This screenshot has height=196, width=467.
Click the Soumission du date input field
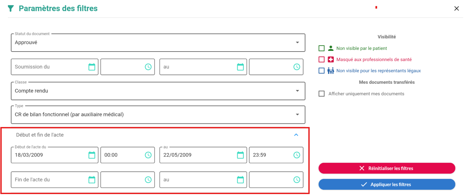coord(49,67)
